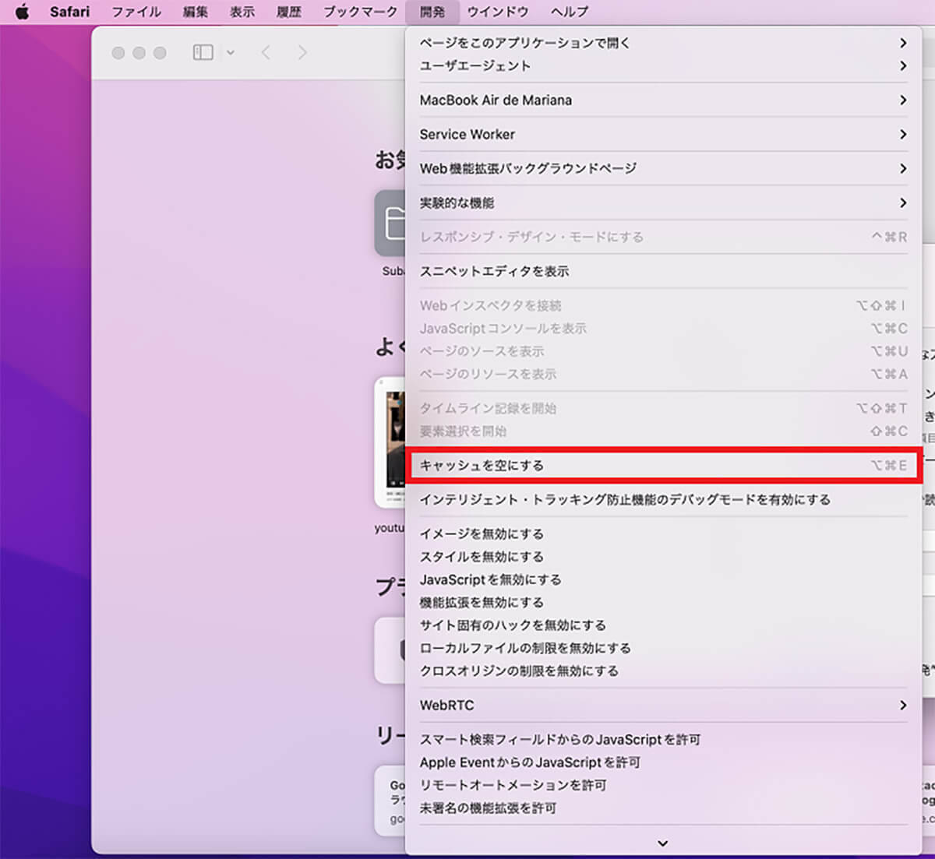Open the ブックマーク menu
Image resolution: width=935 pixels, height=859 pixels.
360,12
